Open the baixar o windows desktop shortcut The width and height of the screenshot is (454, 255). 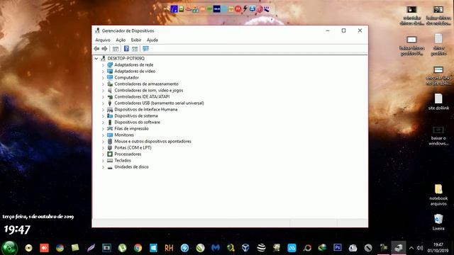pyautogui.click(x=438, y=136)
